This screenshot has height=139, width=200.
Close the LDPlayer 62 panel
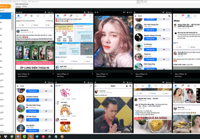coord(132,74)
